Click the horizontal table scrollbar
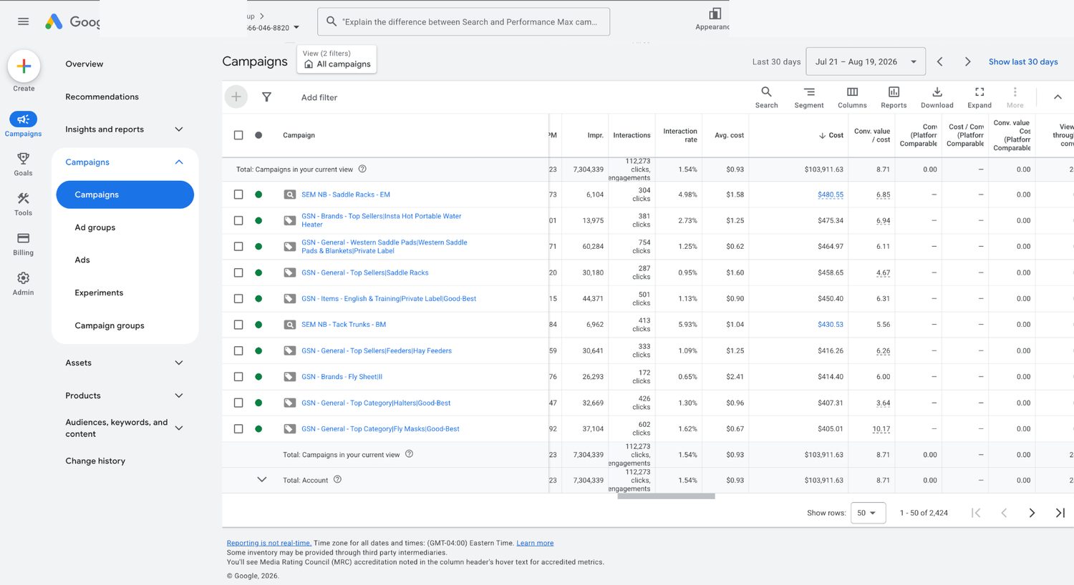Screen dimensions: 1074x585 click(x=666, y=496)
